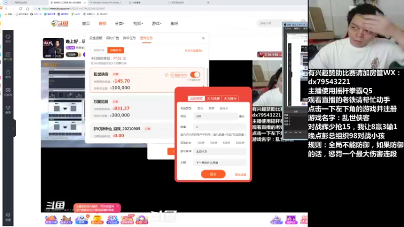Close the task popup with X

(204, 38)
